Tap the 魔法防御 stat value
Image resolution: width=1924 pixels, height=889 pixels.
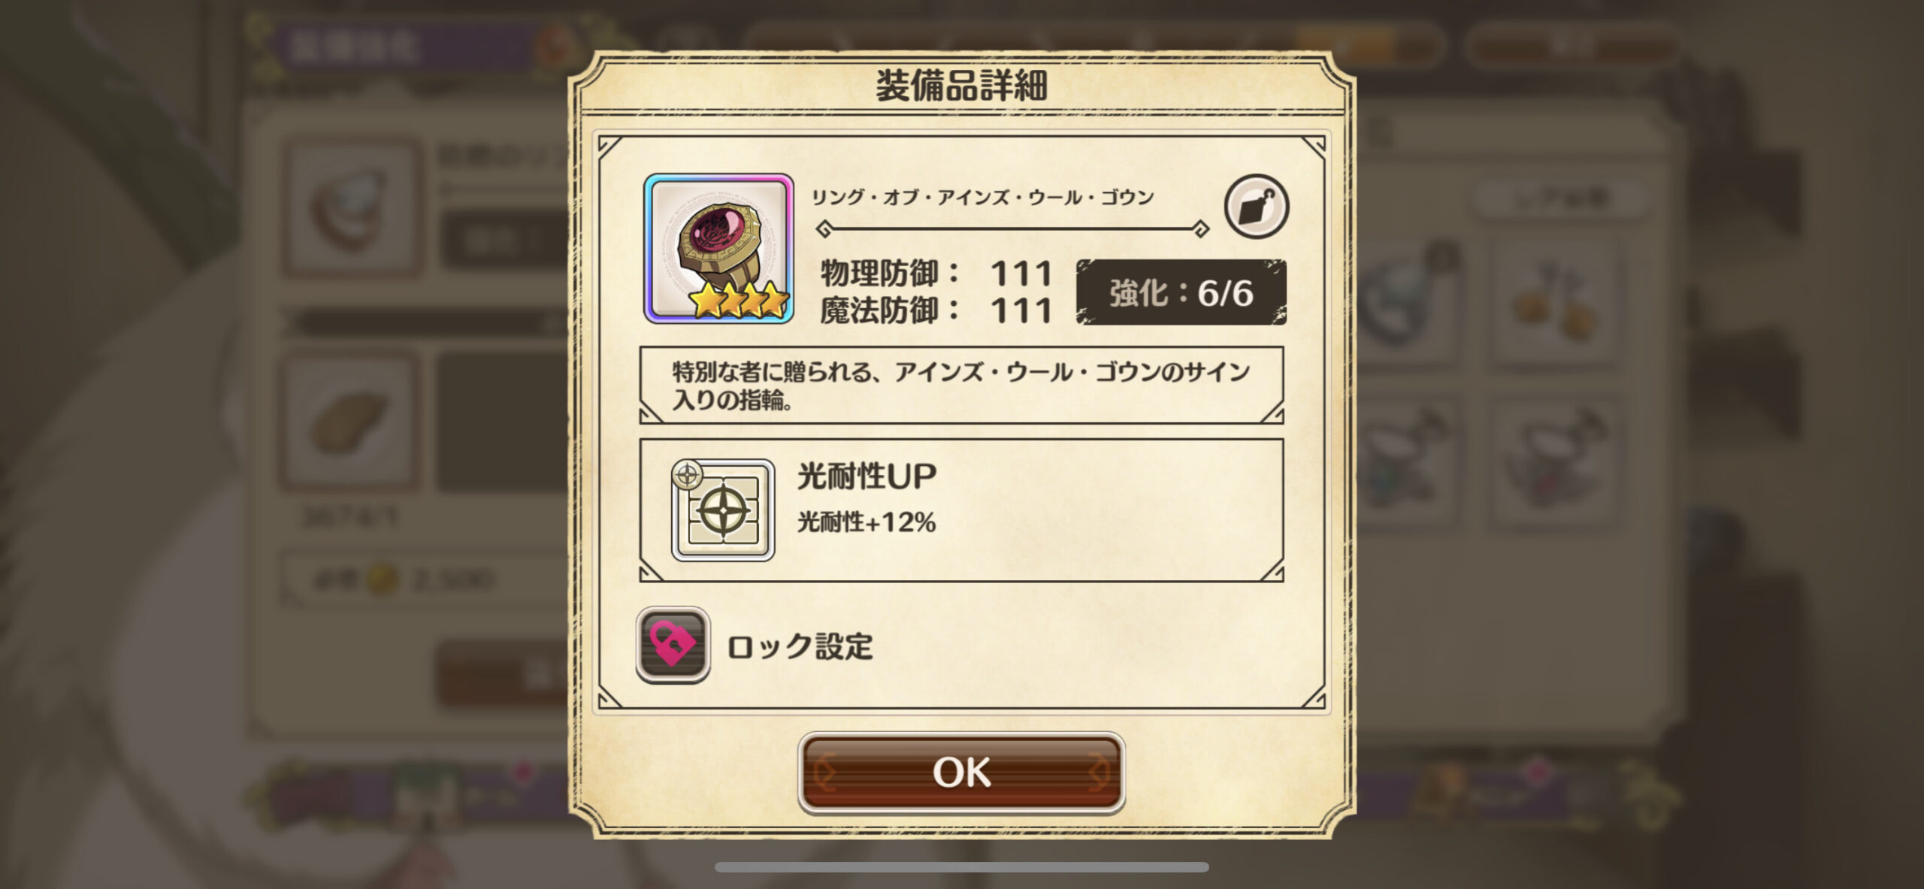(1021, 310)
